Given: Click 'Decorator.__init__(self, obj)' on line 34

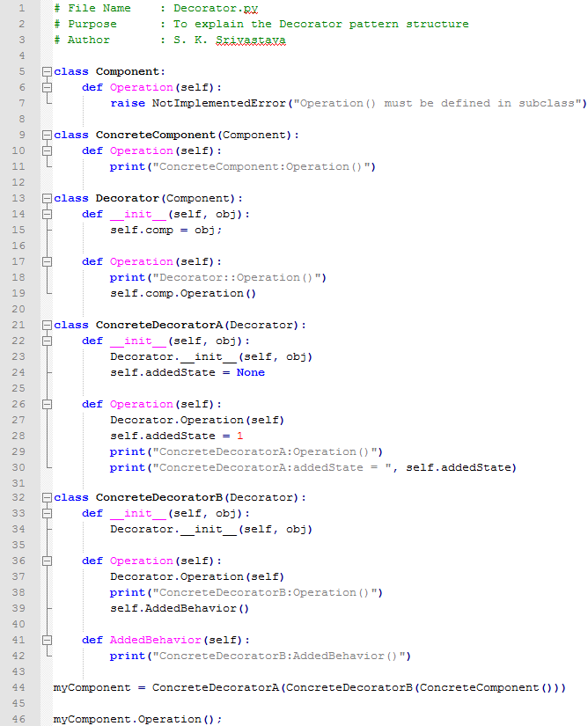Looking at the screenshot, I should (x=211, y=529).
